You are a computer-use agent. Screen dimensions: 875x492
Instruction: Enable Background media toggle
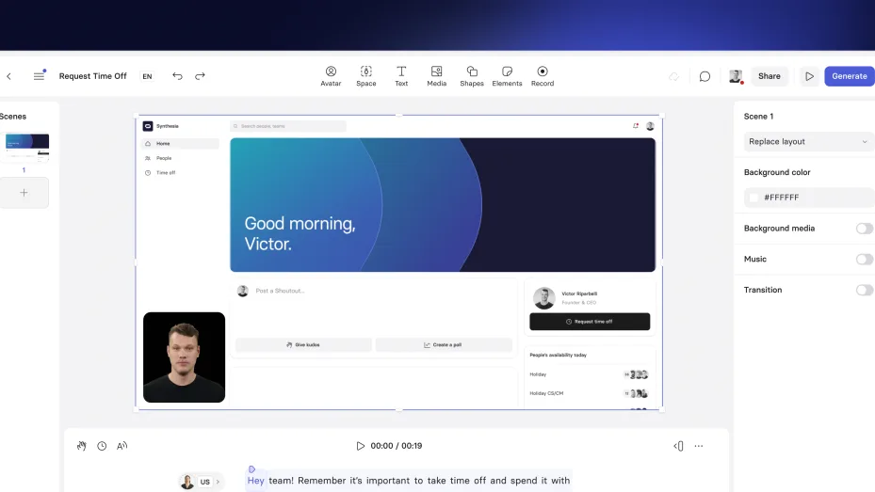point(864,229)
